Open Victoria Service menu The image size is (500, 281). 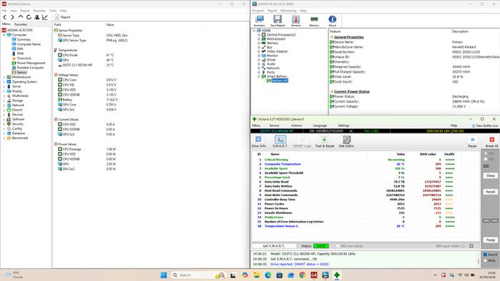pyautogui.click(x=274, y=126)
